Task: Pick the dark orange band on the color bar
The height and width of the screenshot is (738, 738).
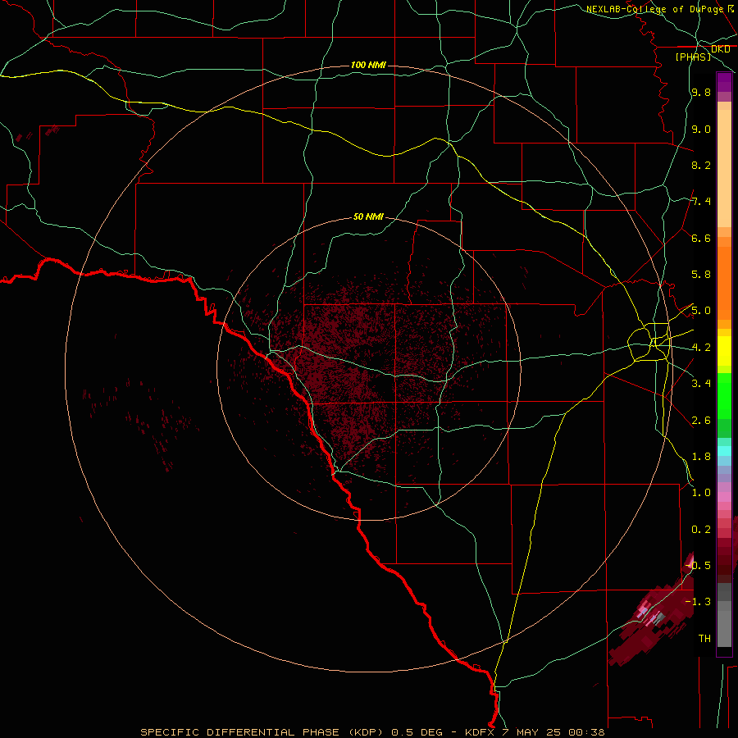Action: tap(724, 284)
